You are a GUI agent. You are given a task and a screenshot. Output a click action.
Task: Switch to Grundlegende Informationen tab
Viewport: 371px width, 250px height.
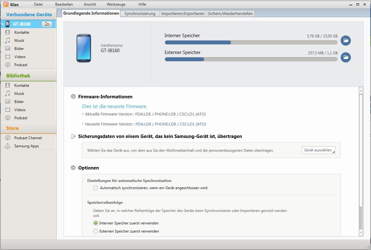pyautogui.click(x=91, y=13)
